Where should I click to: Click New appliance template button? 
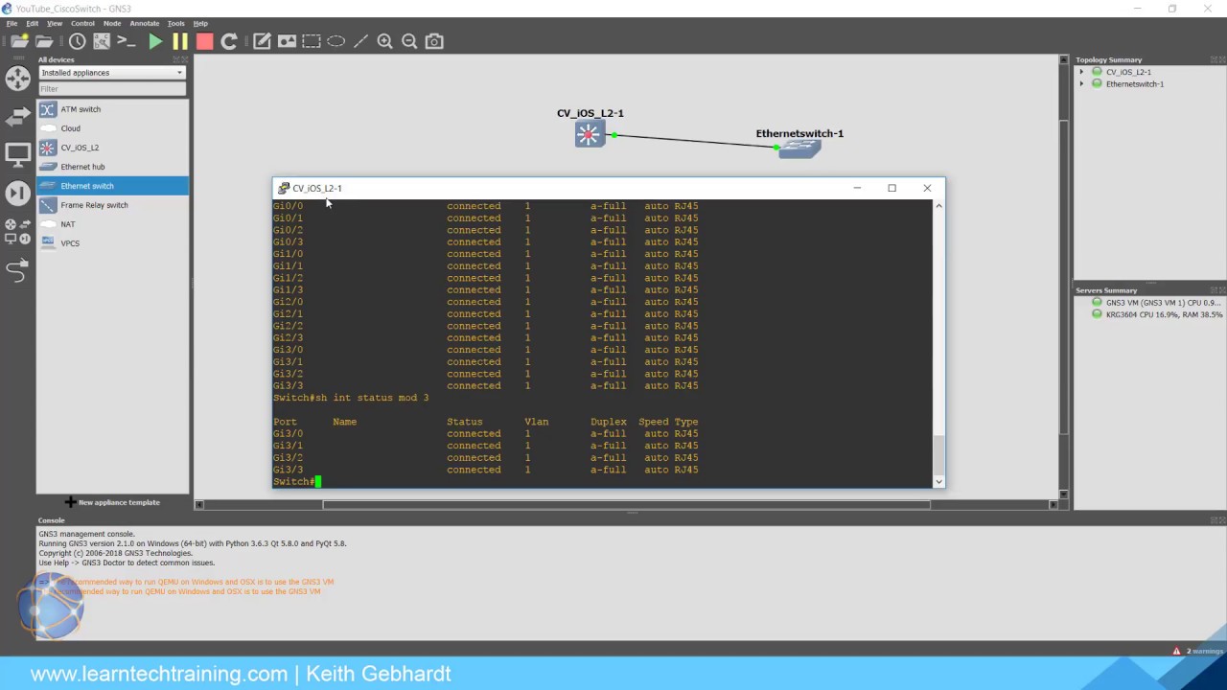pos(112,502)
